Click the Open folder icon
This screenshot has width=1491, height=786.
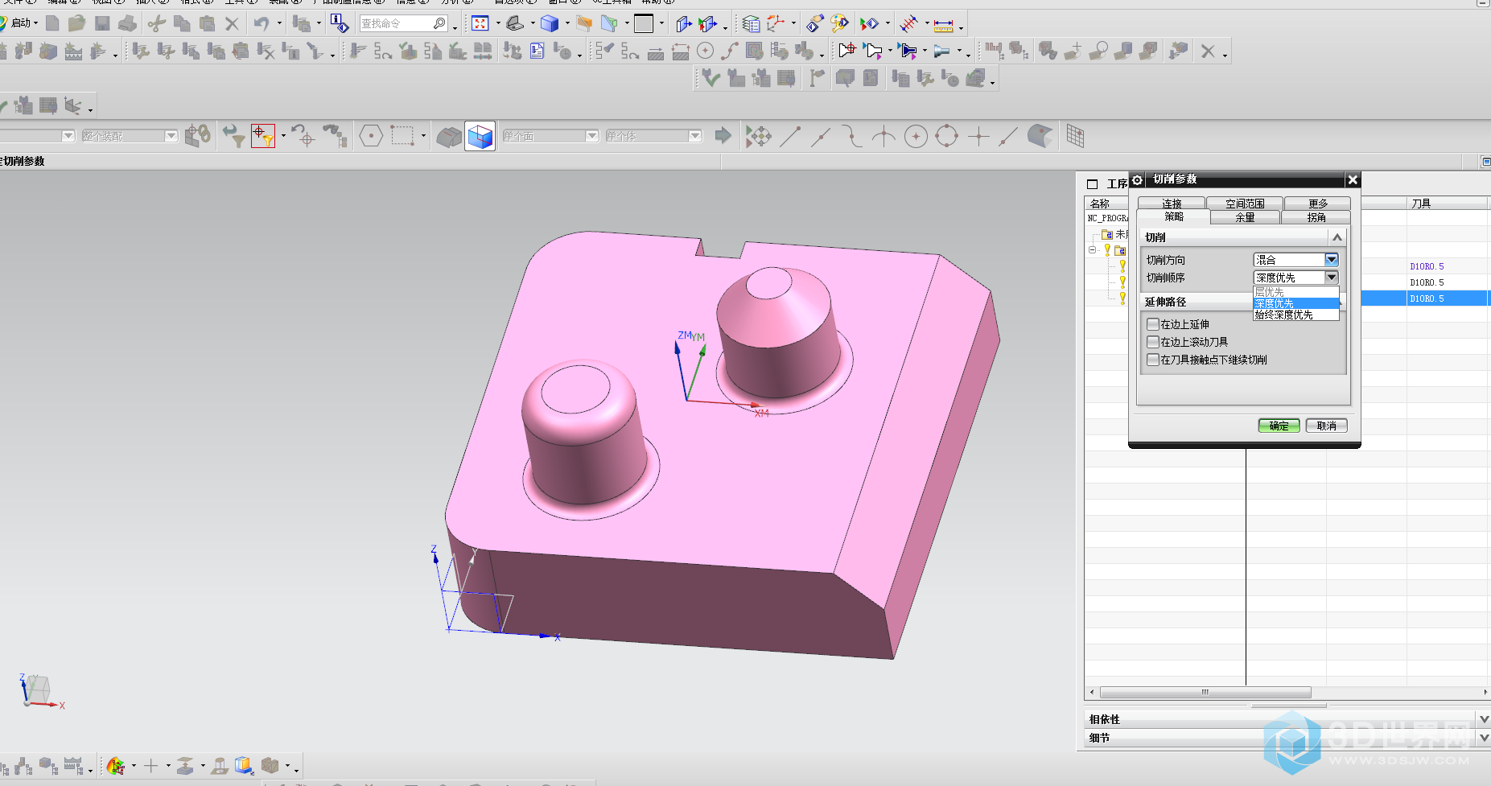(x=76, y=23)
